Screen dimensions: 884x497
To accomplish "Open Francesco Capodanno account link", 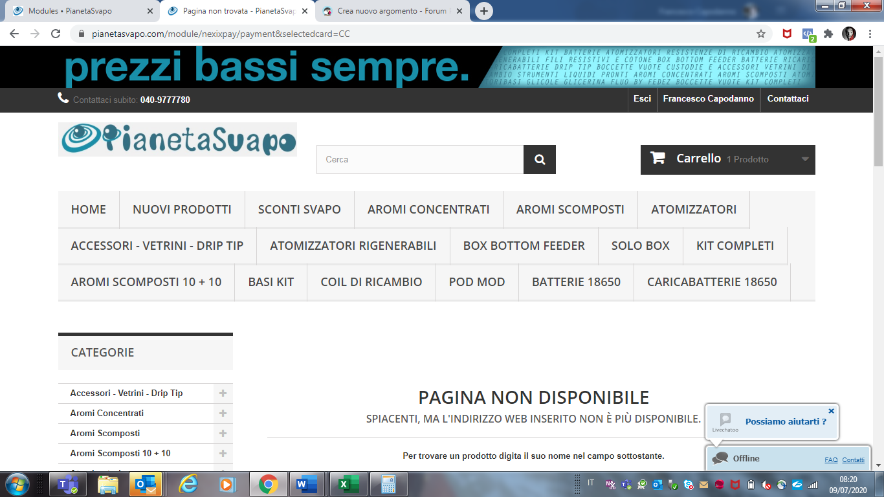I will click(709, 99).
